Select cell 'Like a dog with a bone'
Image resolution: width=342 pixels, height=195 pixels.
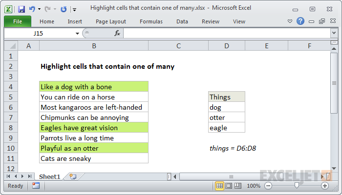click(94, 87)
